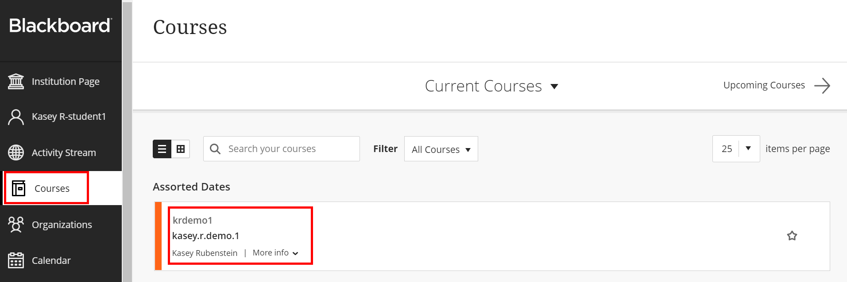Open the All Courses filter dropdown

click(x=441, y=149)
